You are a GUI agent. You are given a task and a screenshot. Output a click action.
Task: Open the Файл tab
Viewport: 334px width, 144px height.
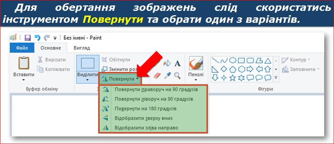tap(22, 48)
